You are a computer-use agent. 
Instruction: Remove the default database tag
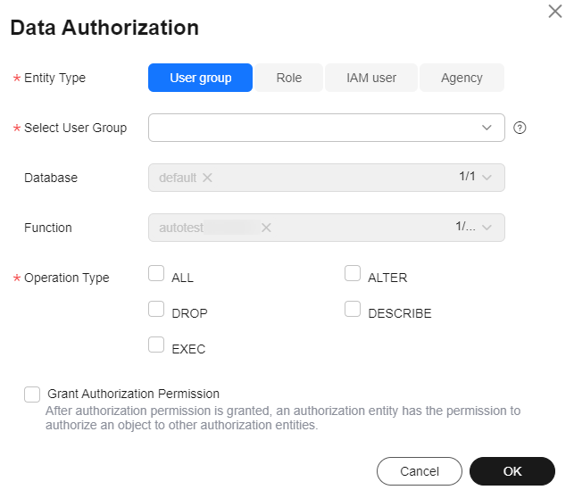pos(207,178)
